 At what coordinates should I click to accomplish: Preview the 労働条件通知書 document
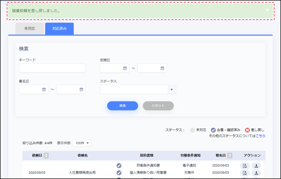tap(245, 166)
